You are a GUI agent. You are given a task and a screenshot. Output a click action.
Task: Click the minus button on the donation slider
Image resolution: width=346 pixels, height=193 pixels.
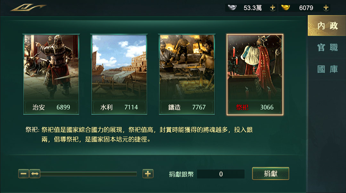click(23, 174)
